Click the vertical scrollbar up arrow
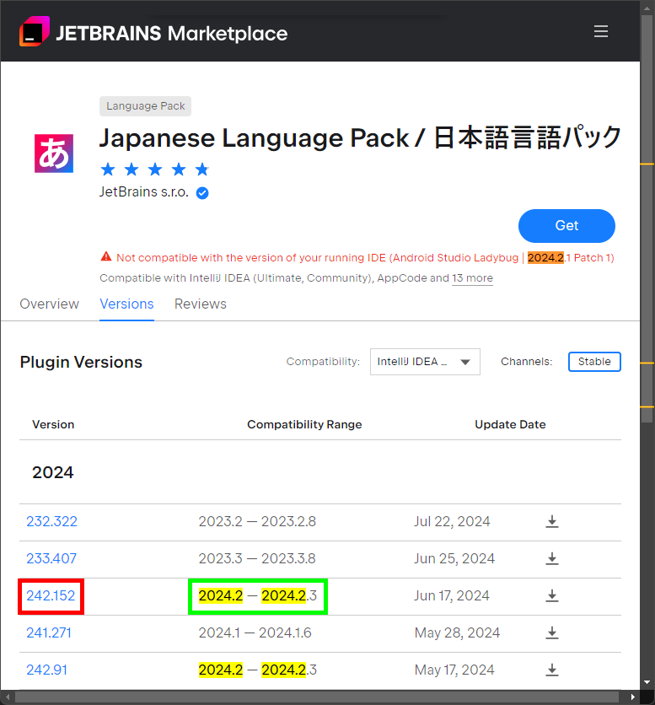The width and height of the screenshot is (655, 705). coord(647,8)
